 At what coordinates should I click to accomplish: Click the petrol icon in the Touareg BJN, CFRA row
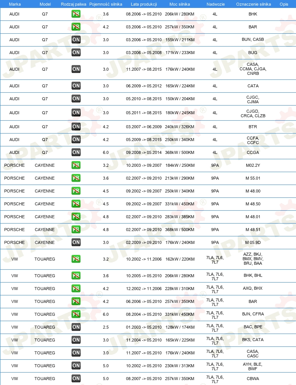(76, 314)
